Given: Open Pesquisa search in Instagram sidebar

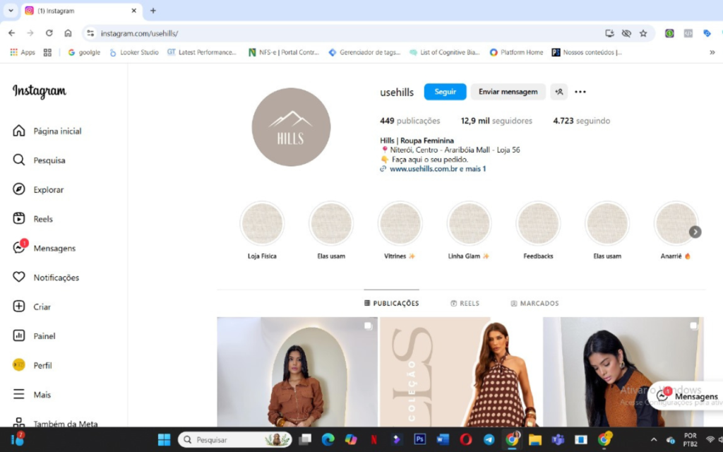Looking at the screenshot, I should click(x=40, y=160).
